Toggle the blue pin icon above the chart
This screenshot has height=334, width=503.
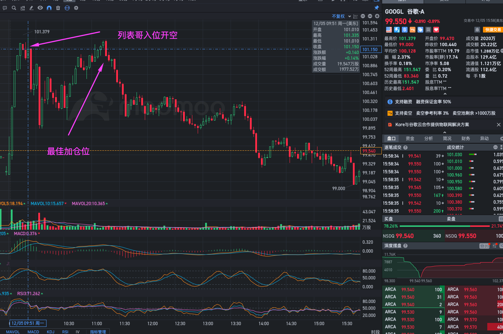pyautogui.click(x=376, y=8)
